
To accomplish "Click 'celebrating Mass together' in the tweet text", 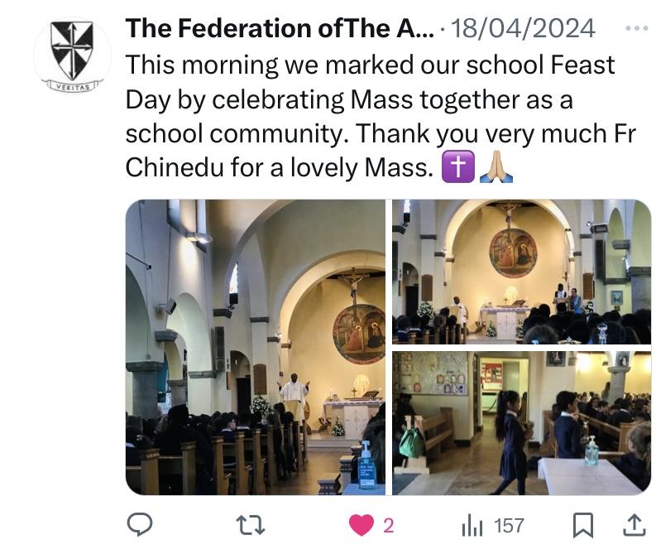I will pyautogui.click(x=367, y=98).
